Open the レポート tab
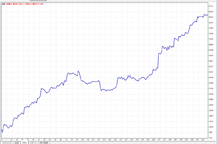Screen dimensions: 217x144 (x=33, y=143)
